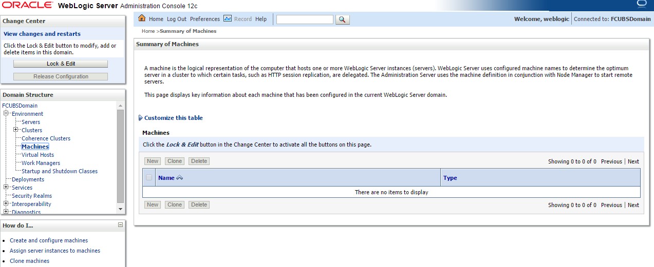
Task: Collapse the Environment tree node
Action: point(6,113)
